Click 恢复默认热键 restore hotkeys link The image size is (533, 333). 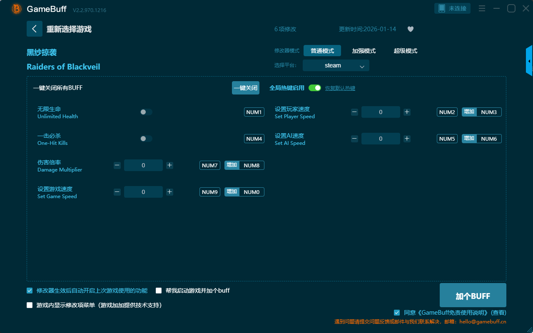[x=340, y=88]
